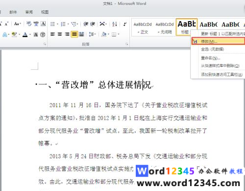Click the Character Shading gray A icon

coord(36,34)
